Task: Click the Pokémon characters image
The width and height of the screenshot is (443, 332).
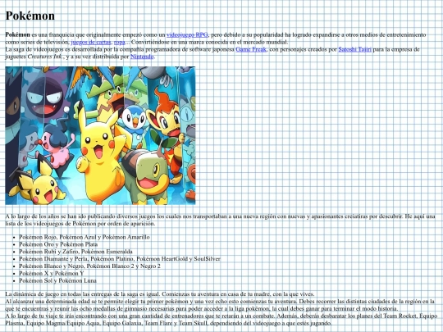Action: click(100, 135)
